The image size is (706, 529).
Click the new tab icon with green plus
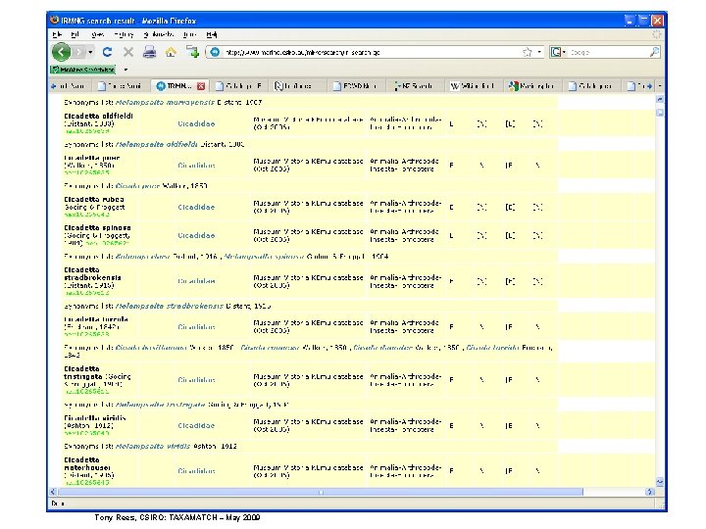click(x=193, y=52)
